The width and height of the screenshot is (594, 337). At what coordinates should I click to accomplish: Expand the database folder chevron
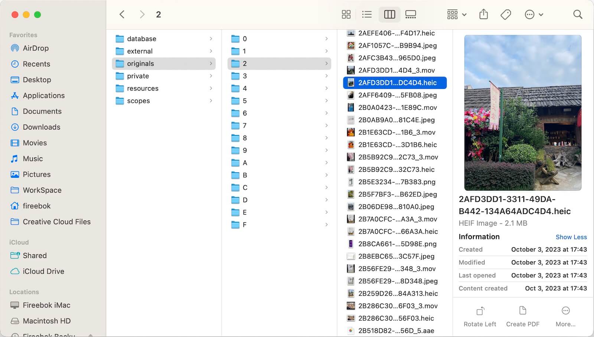point(211,39)
